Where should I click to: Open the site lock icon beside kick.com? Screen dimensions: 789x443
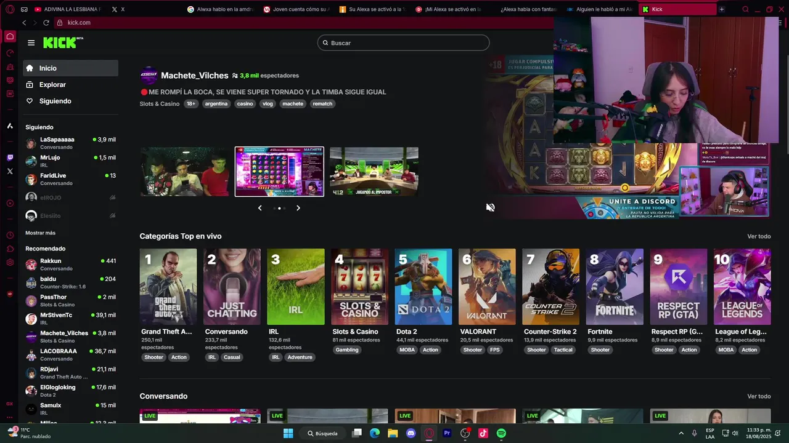(x=60, y=23)
